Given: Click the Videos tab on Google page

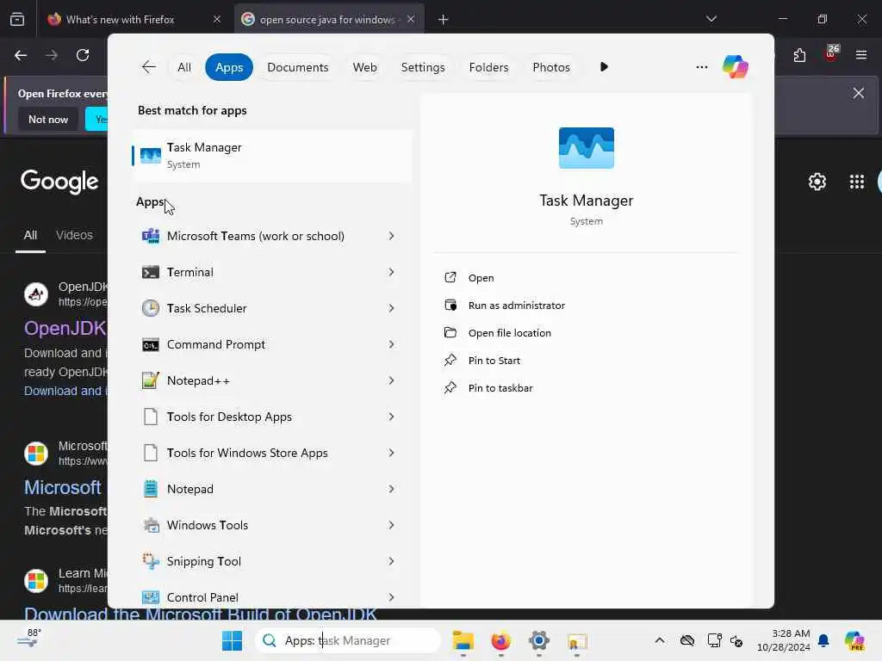Looking at the screenshot, I should coord(74,235).
